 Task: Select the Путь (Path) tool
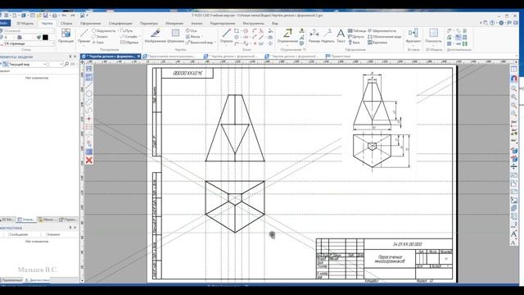[127, 30]
